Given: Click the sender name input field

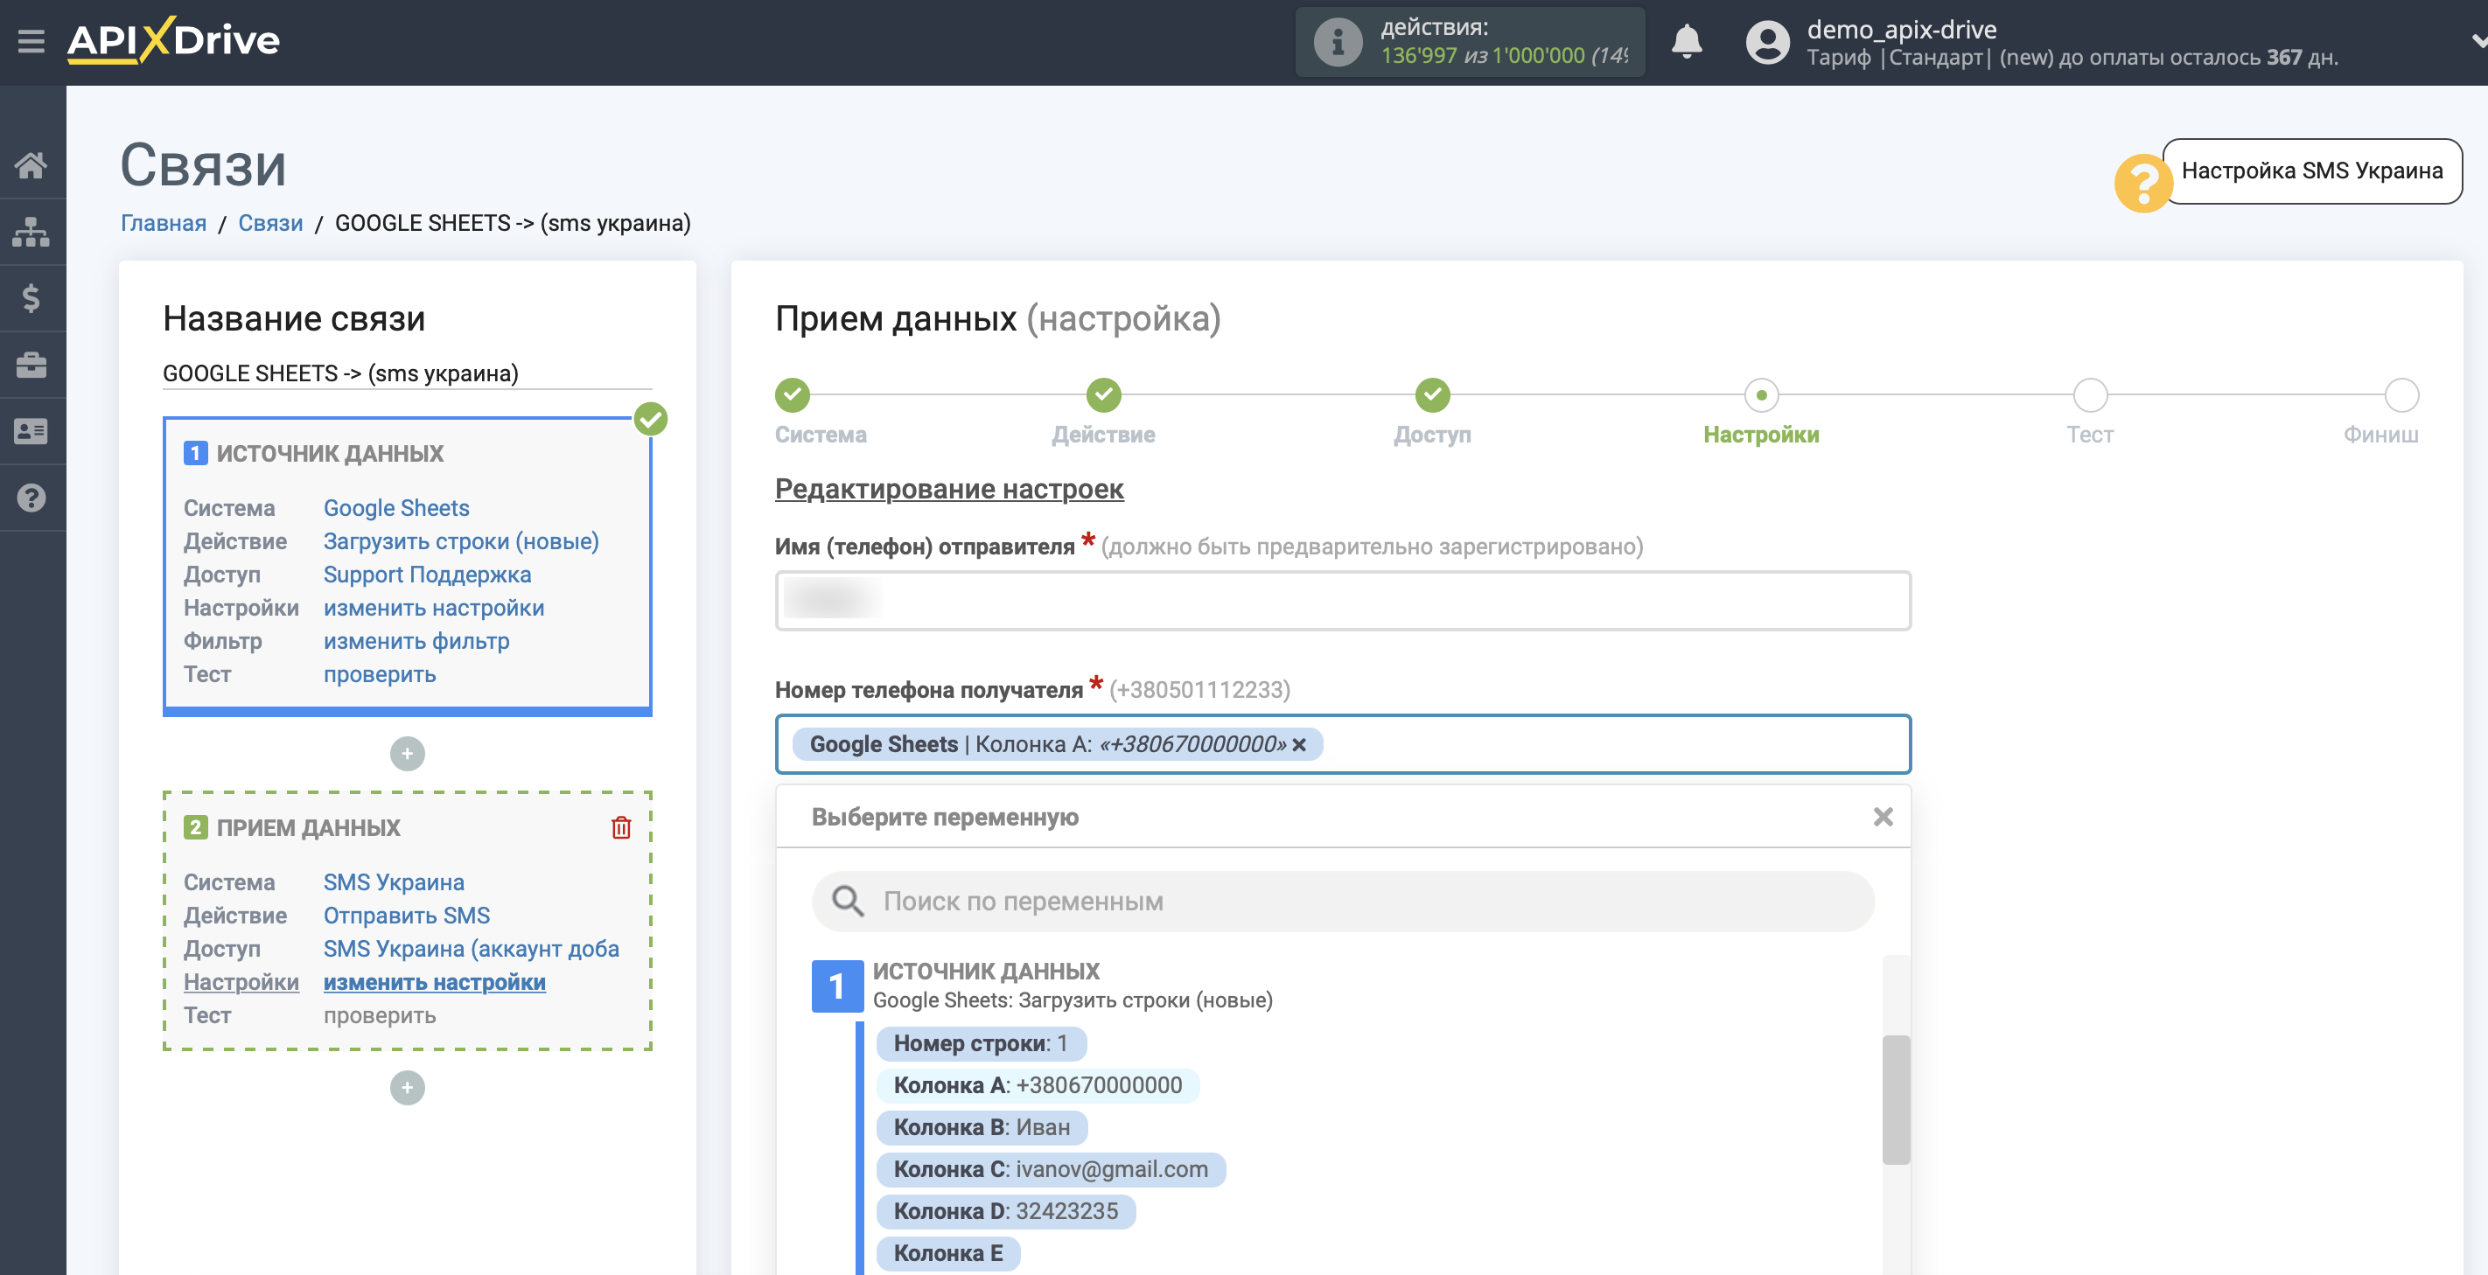Looking at the screenshot, I should [1343, 601].
